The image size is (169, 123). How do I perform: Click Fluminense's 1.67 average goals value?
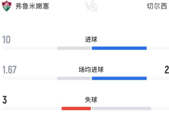coord(9,70)
